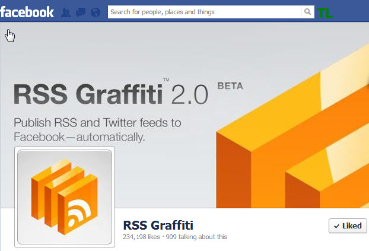Click the facebook logo in the header
369x251 pixels.
click(27, 12)
